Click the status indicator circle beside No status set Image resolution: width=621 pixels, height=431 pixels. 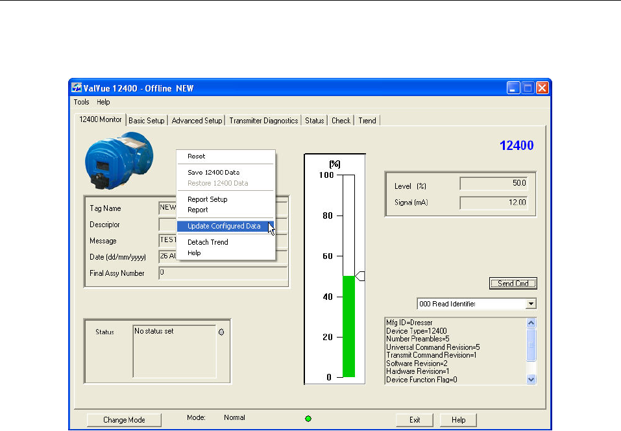(221, 332)
